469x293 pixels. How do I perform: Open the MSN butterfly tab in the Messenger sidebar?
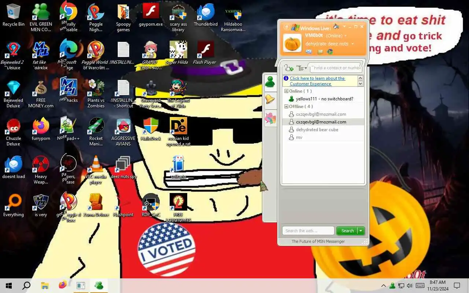270,118
